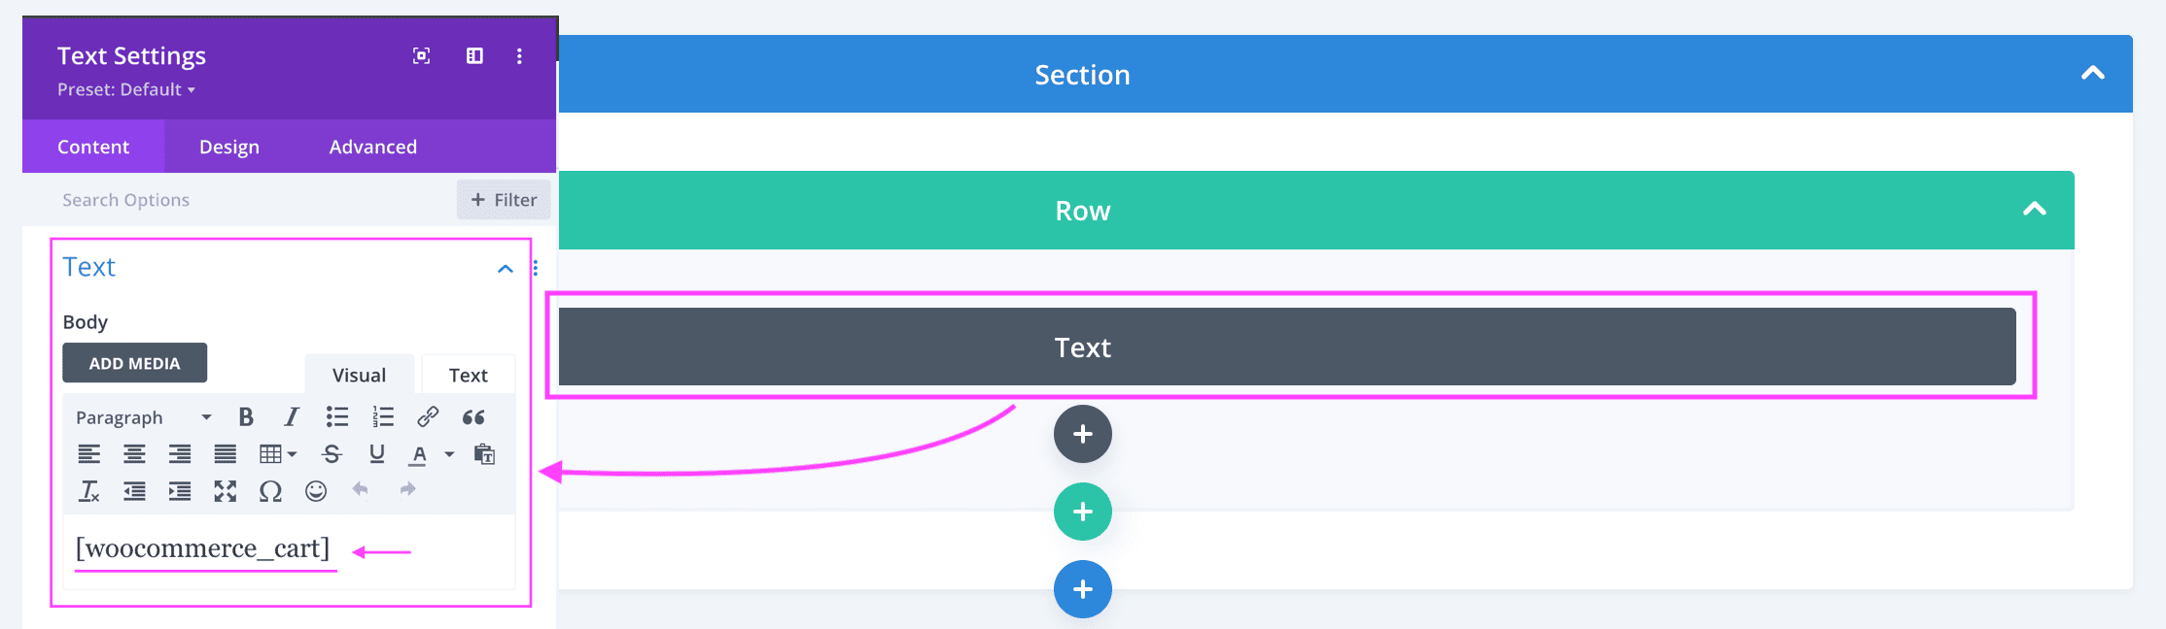Open the Filter options
The height and width of the screenshot is (629, 2166).
coord(503,200)
